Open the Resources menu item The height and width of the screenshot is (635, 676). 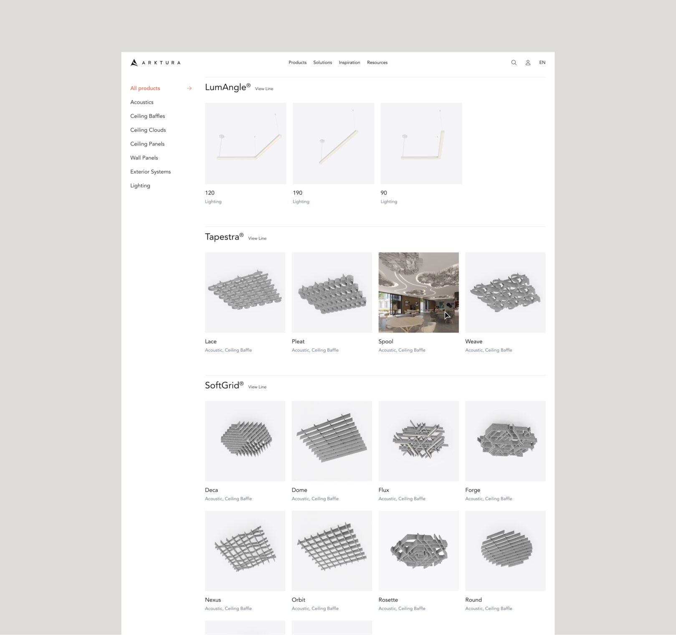[x=377, y=63]
